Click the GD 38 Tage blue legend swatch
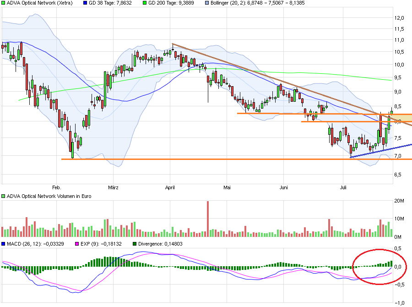 pyautogui.click(x=85, y=3)
